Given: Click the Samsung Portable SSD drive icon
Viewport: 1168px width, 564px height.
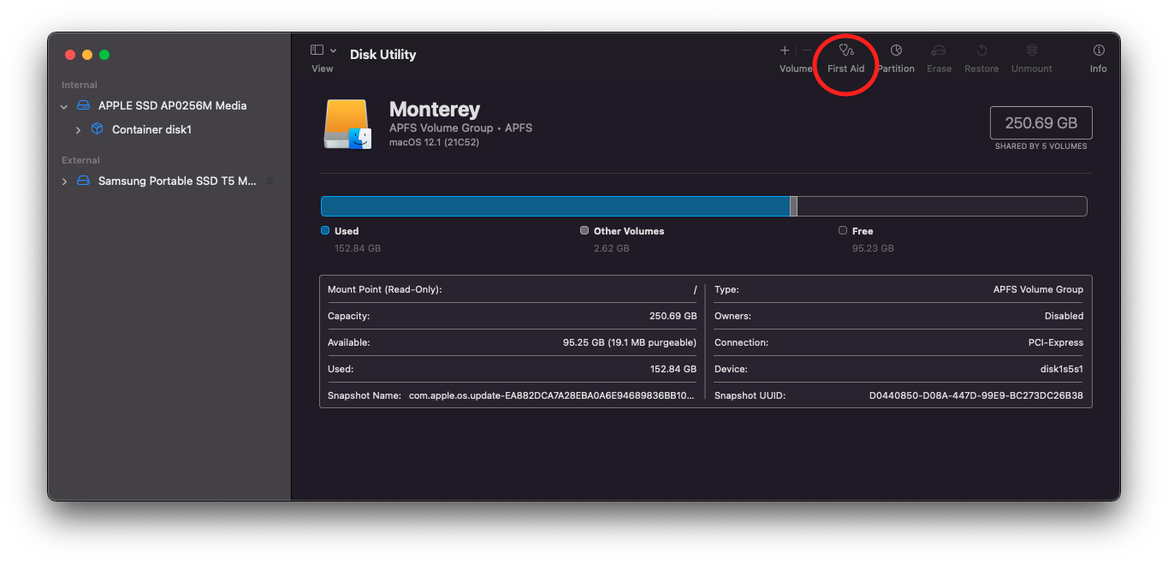Looking at the screenshot, I should coord(83,181).
